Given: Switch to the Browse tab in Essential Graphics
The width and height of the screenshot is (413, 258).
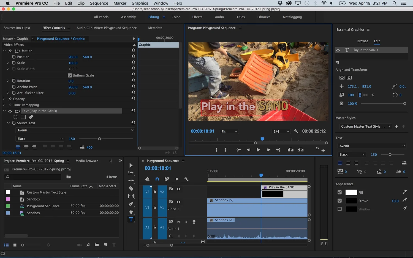Looking at the screenshot, I should coord(363,41).
